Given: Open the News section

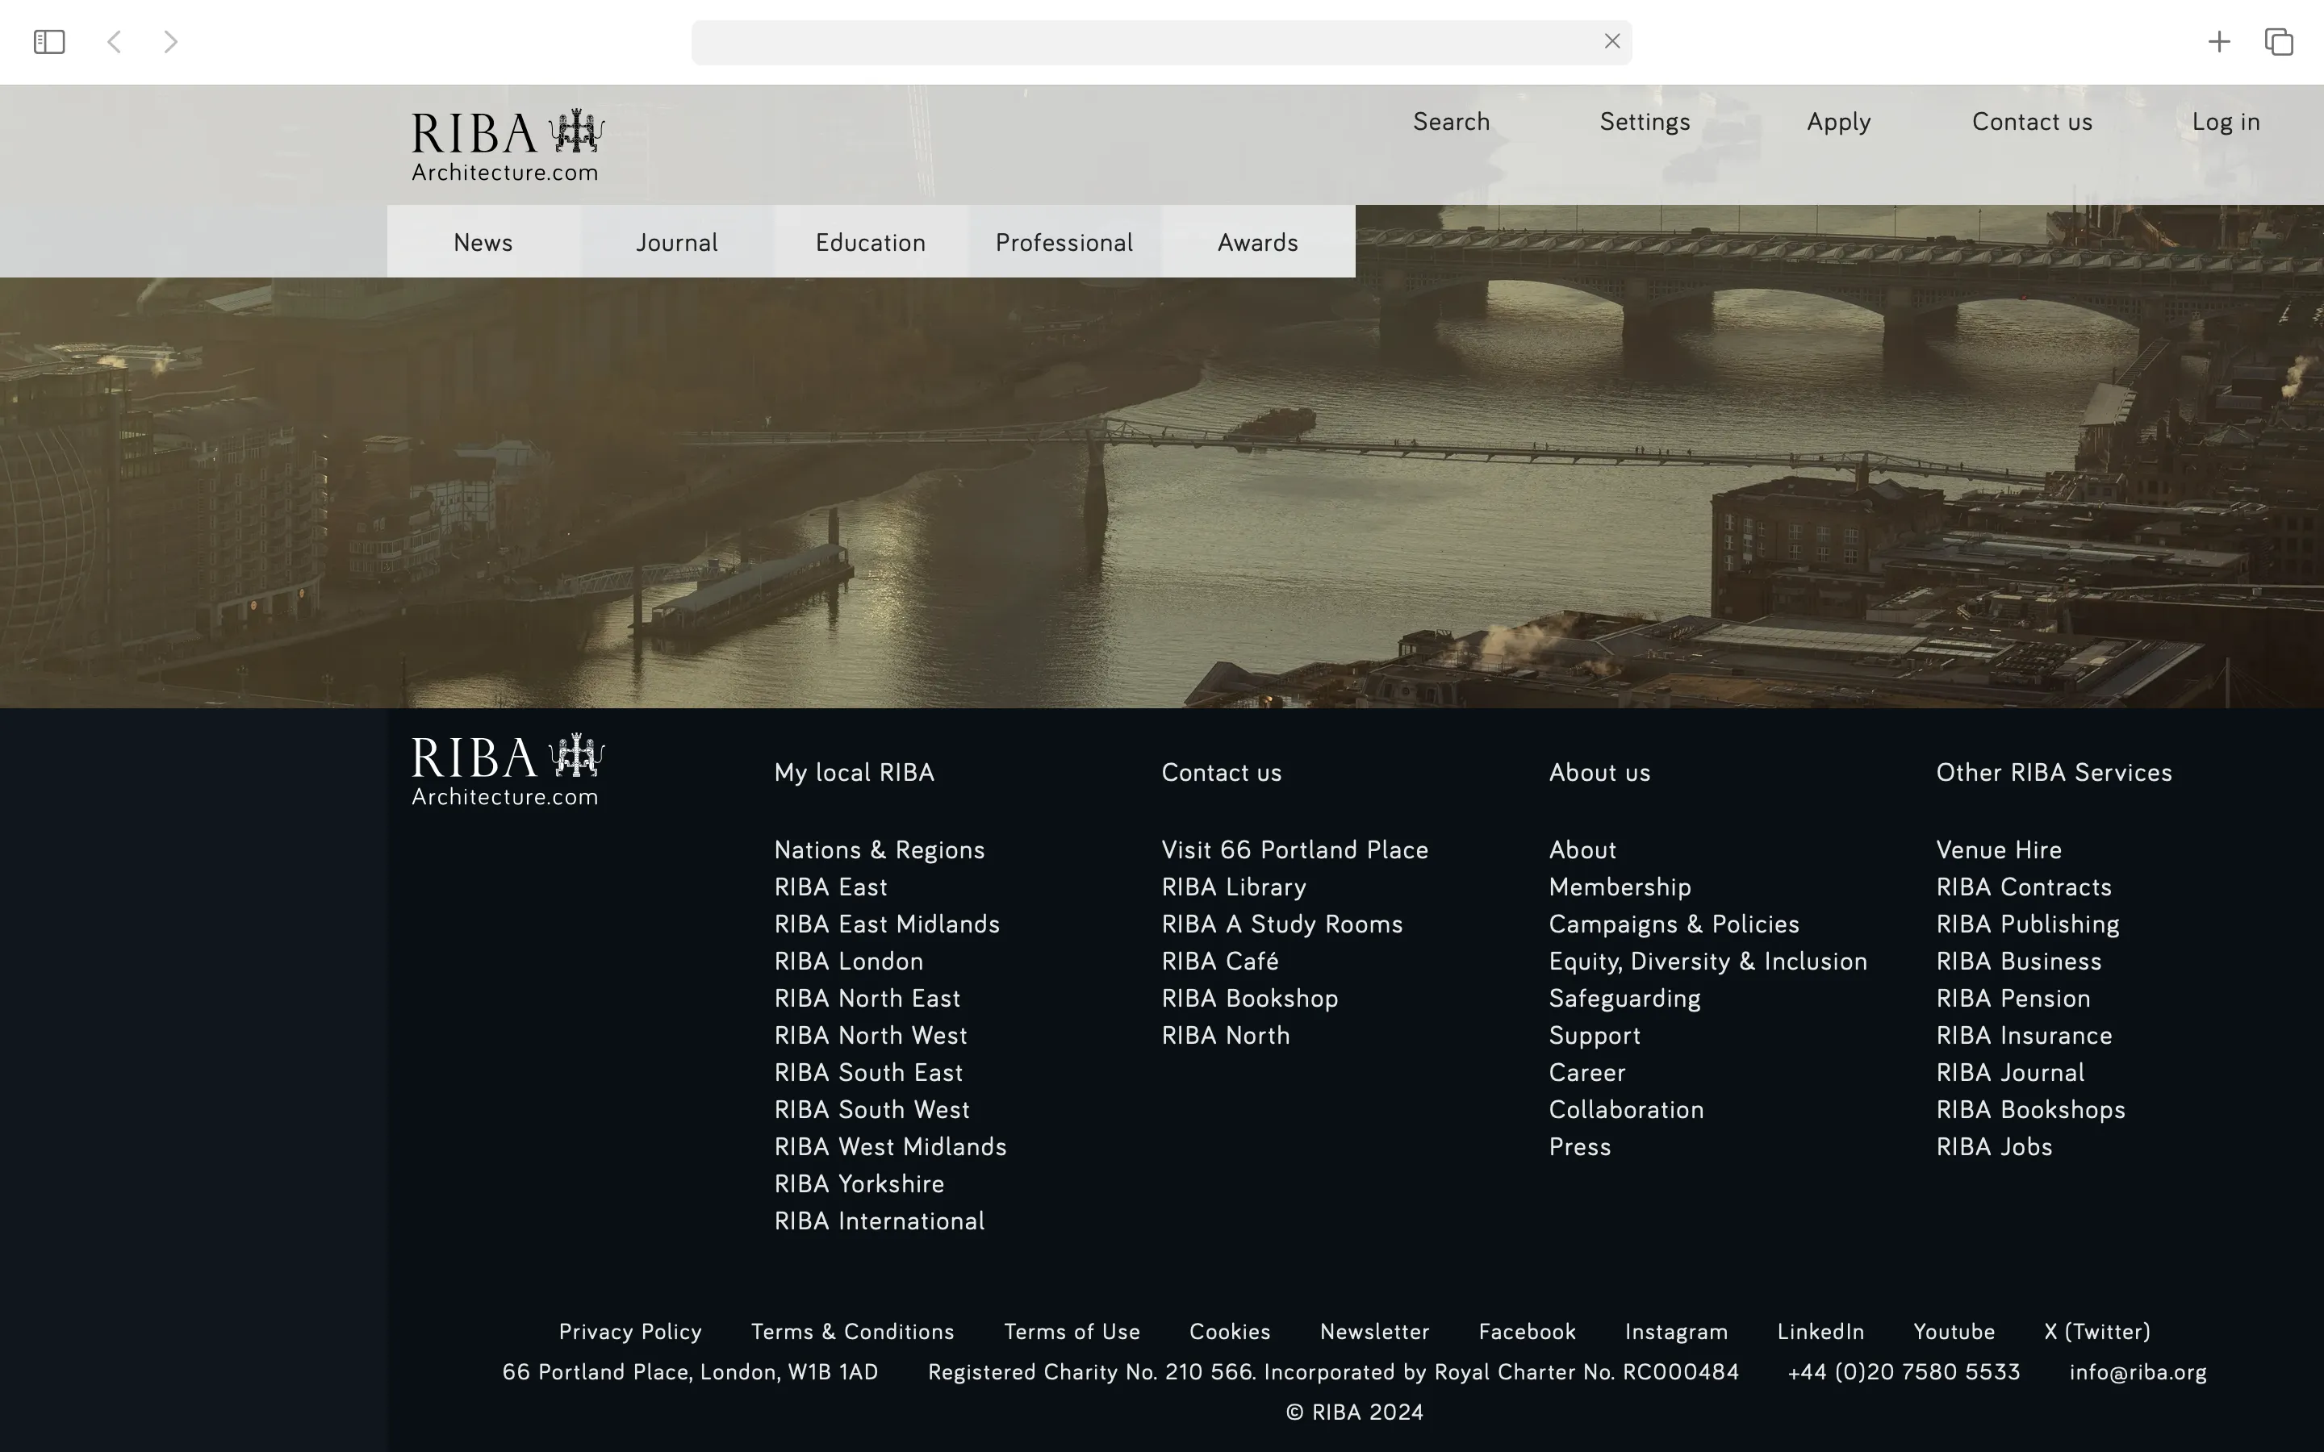Looking at the screenshot, I should click(x=482, y=242).
